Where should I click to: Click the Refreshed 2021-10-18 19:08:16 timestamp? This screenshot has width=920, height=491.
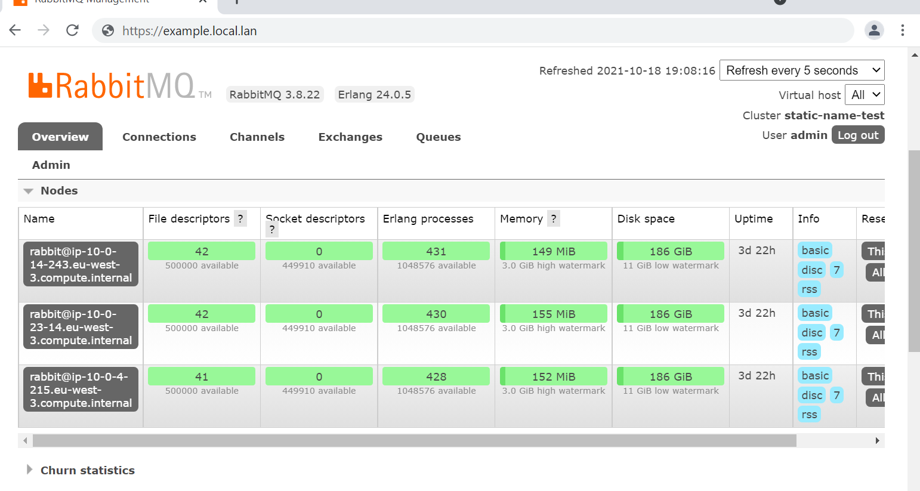tap(627, 70)
